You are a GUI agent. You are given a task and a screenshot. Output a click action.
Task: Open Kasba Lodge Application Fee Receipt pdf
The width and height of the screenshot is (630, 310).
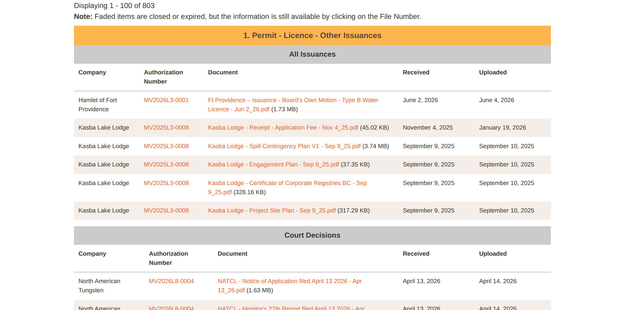tap(283, 128)
